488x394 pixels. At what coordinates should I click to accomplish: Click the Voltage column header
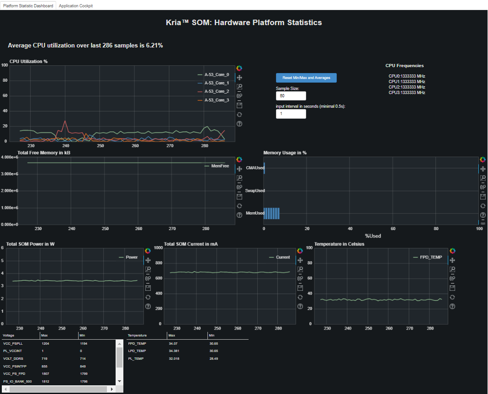click(21, 336)
